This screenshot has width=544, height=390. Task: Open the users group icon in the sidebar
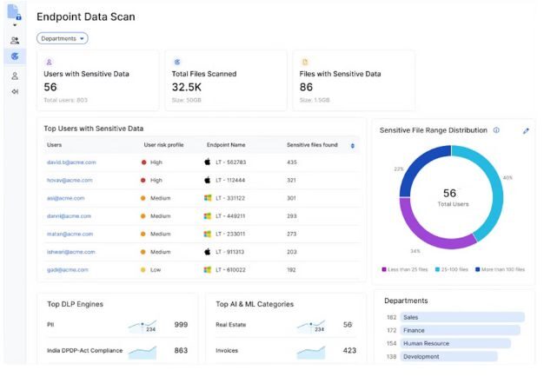[x=15, y=41]
